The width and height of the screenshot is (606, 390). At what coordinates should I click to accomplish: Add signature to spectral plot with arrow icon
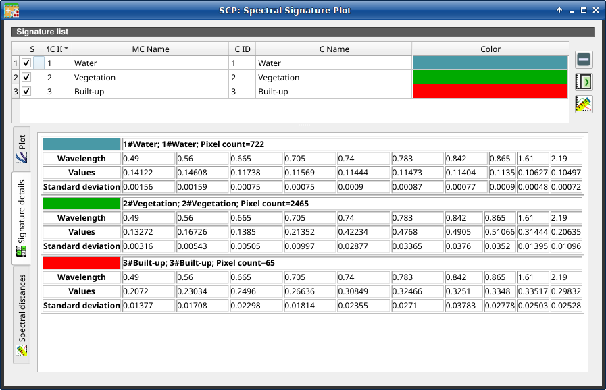[584, 82]
